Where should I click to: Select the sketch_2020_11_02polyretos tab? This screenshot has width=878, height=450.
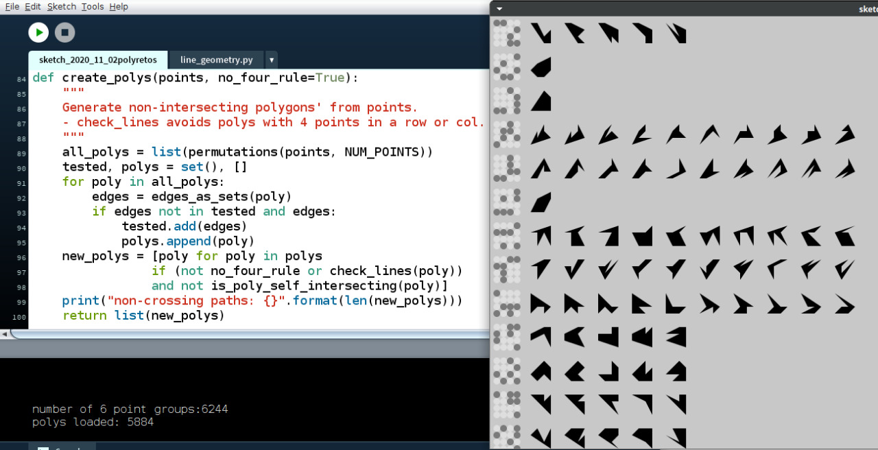[97, 60]
